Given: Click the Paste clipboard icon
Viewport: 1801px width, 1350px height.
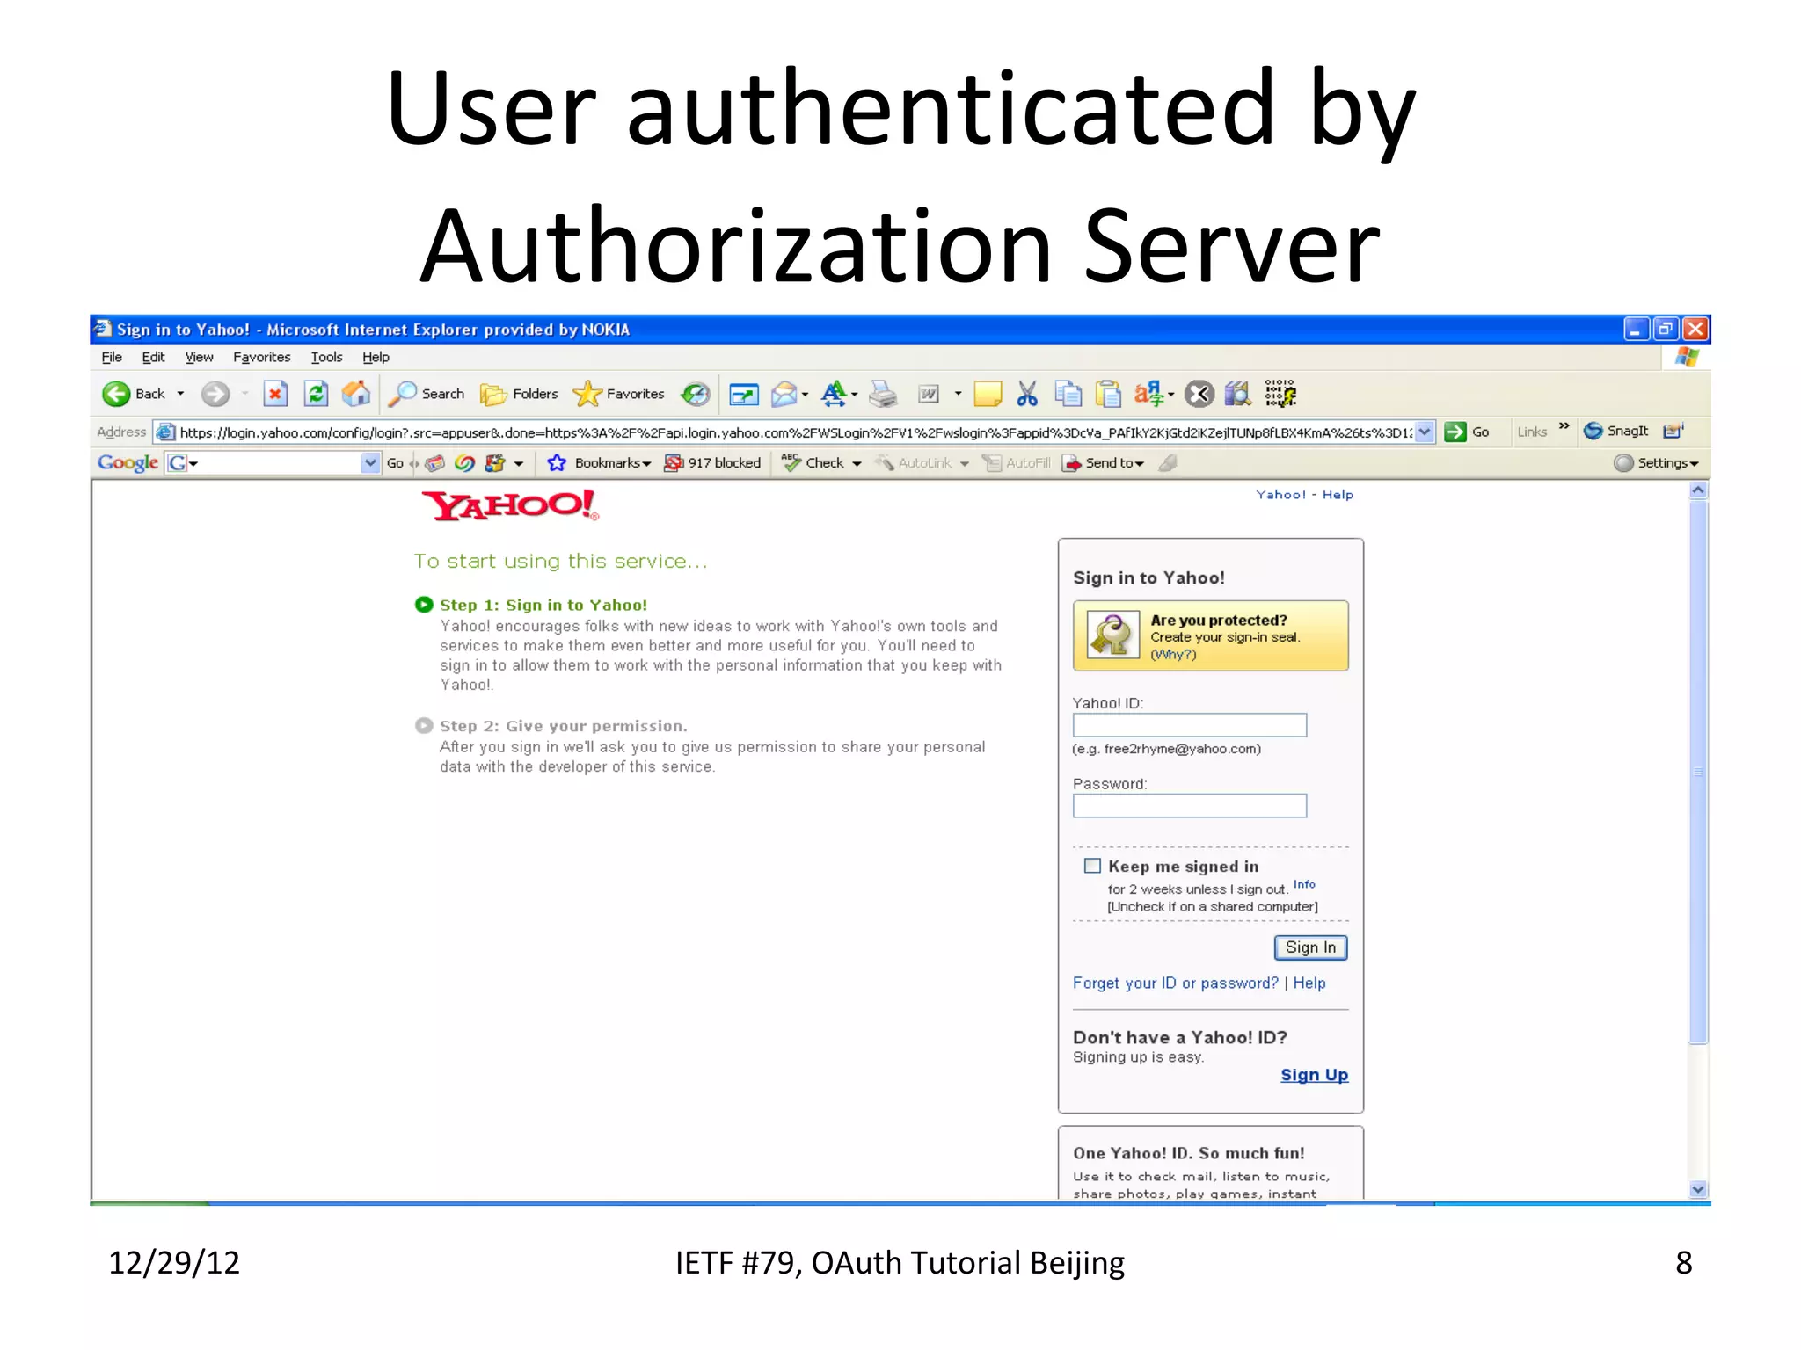Looking at the screenshot, I should pyautogui.click(x=1109, y=394).
